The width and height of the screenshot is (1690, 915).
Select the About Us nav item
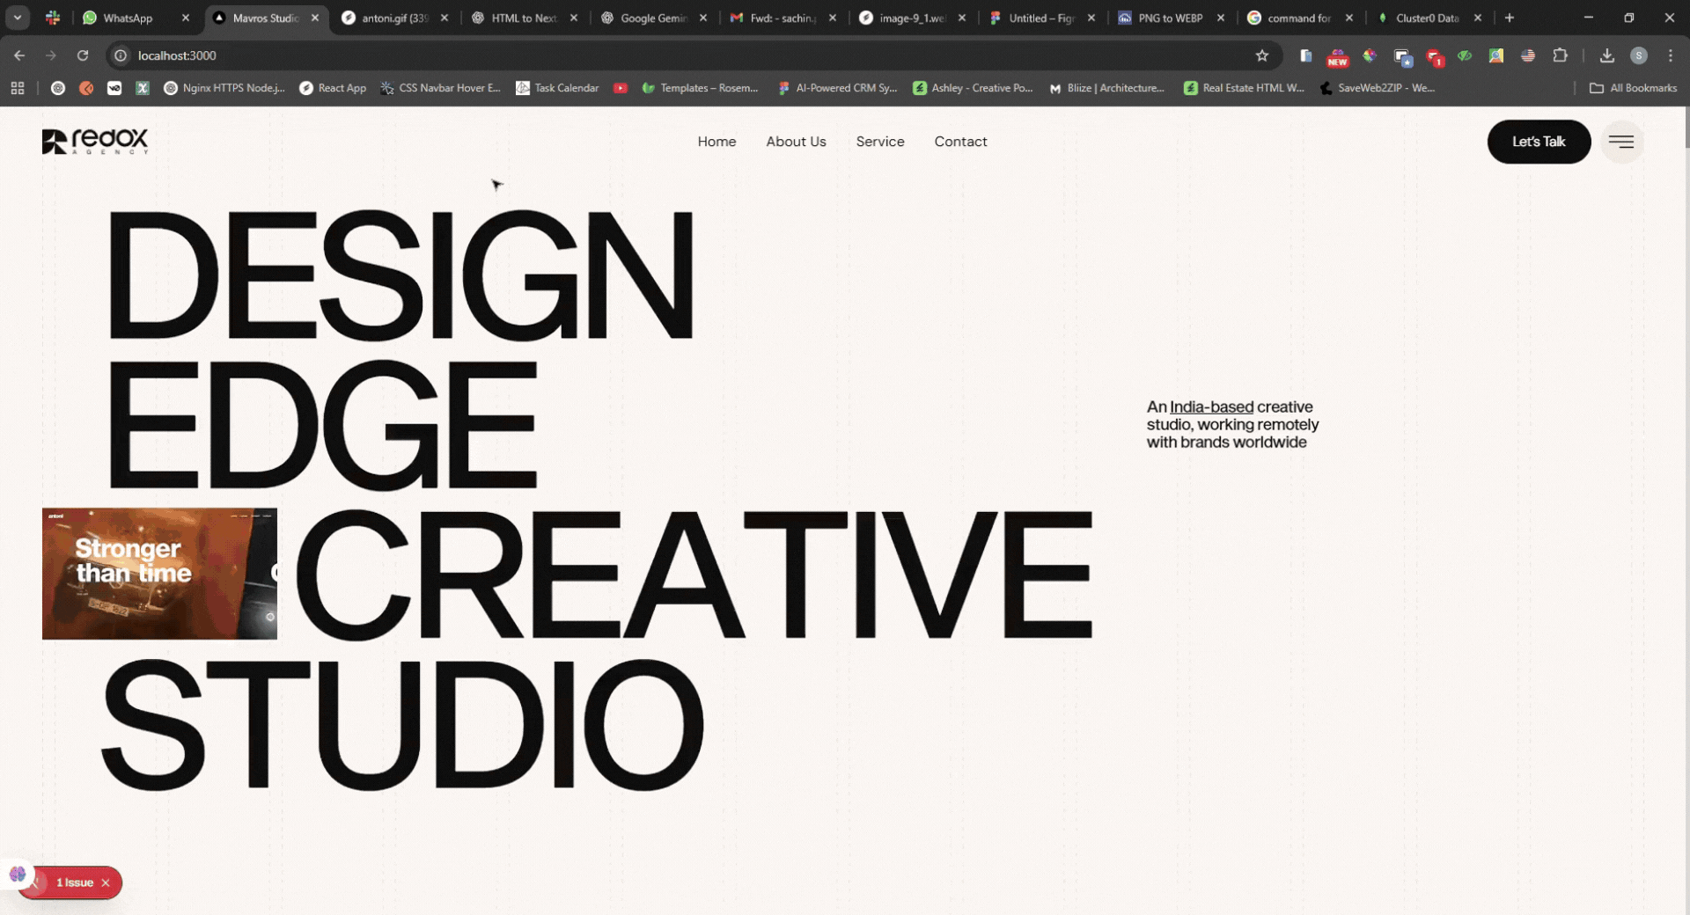pyautogui.click(x=796, y=142)
